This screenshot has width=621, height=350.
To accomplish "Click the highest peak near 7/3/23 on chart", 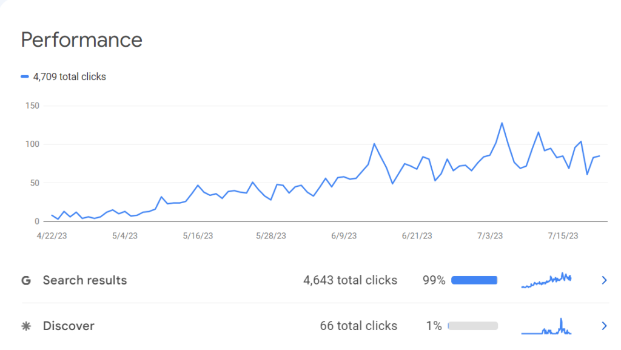I will (x=502, y=123).
